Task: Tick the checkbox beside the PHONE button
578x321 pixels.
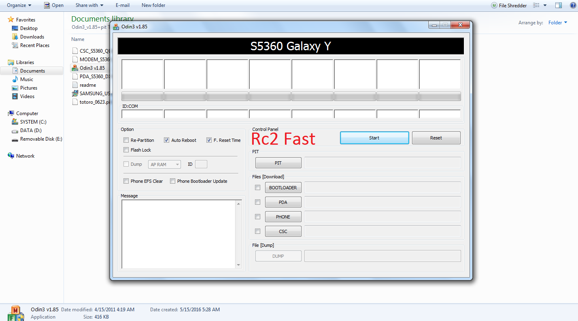Action: coord(257,217)
